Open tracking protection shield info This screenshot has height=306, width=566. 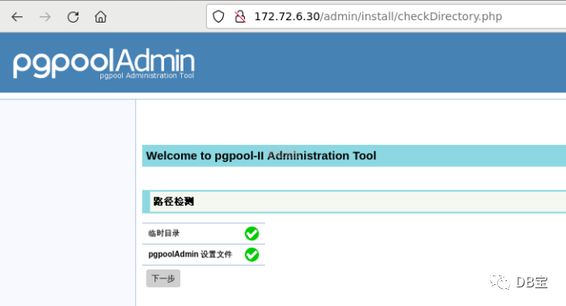click(218, 16)
